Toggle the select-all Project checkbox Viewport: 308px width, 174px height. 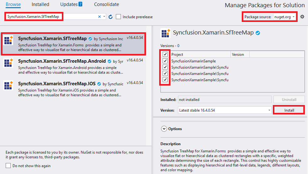(x=165, y=55)
